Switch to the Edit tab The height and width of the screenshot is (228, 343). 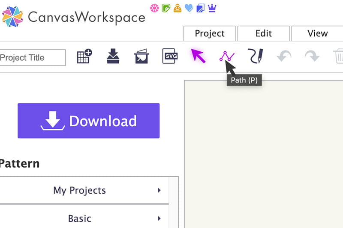pyautogui.click(x=264, y=33)
